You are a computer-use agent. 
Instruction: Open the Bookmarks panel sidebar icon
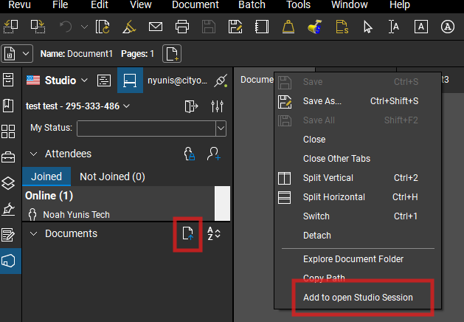[8, 106]
